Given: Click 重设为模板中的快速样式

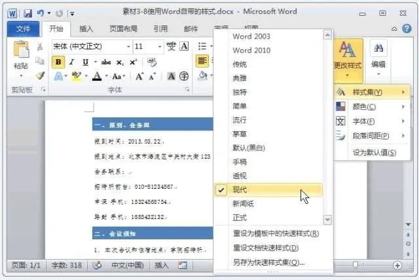Looking at the screenshot, I should pos(276,233).
